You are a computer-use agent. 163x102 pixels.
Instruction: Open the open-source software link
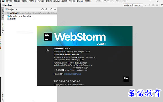(x=72, y=74)
